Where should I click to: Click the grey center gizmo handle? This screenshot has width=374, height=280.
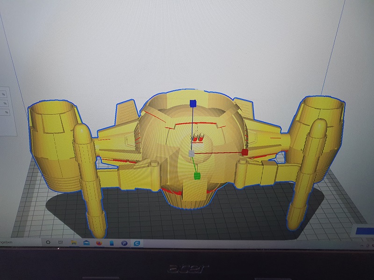coord(191,153)
